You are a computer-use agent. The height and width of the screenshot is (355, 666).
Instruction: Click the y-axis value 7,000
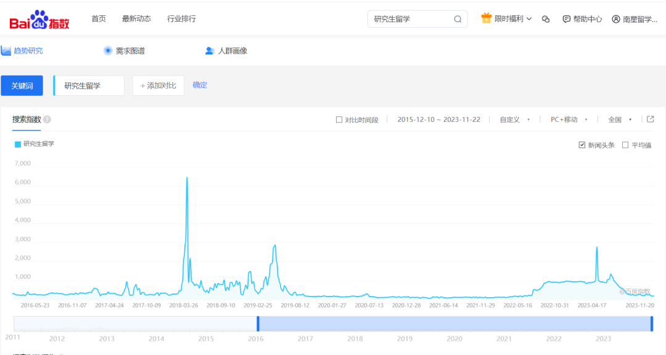coord(23,163)
